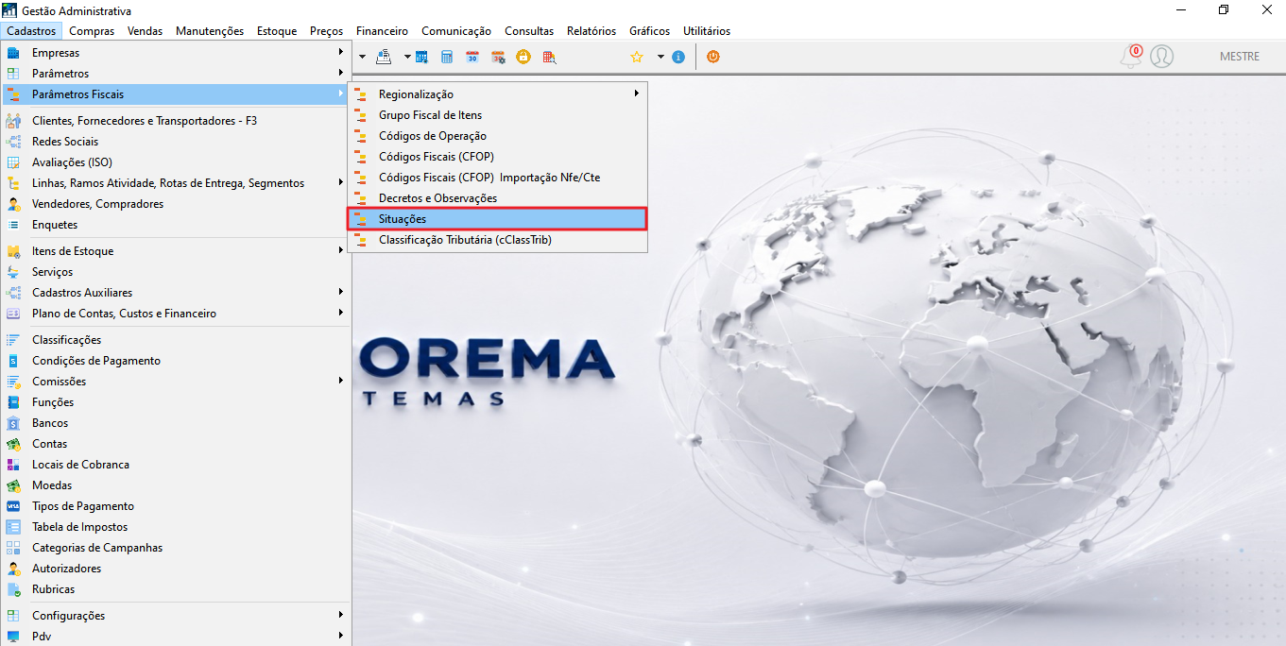Viewport: 1286px width, 646px height.
Task: Click the user profile avatar icon
Action: click(1162, 57)
